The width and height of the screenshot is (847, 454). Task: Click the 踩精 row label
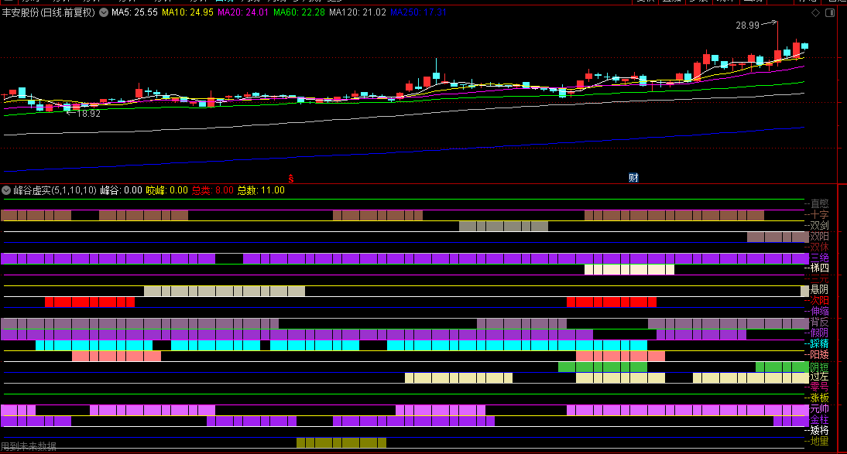[x=819, y=344]
